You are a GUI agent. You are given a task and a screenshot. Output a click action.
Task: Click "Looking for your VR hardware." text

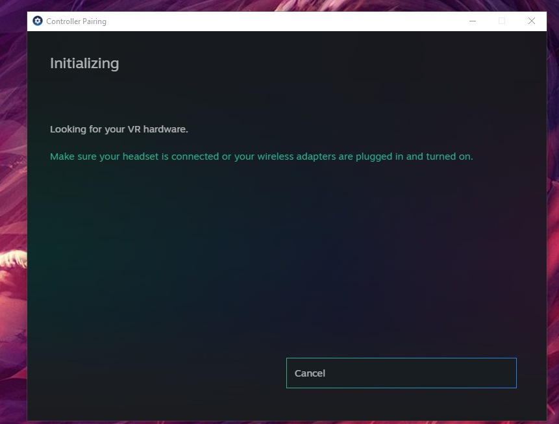click(119, 129)
